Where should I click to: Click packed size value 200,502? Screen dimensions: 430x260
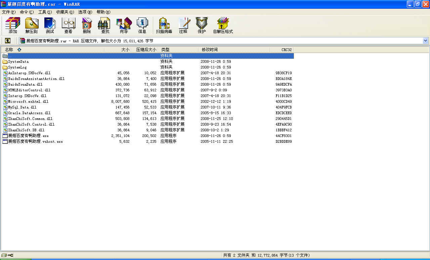149,136
